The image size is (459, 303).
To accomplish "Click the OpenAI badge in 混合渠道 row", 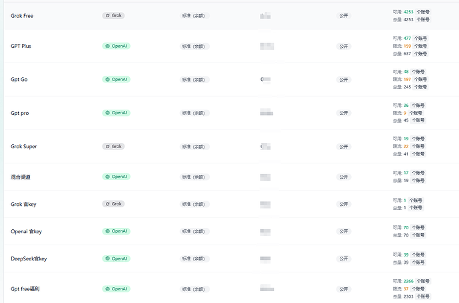I will [x=116, y=177].
